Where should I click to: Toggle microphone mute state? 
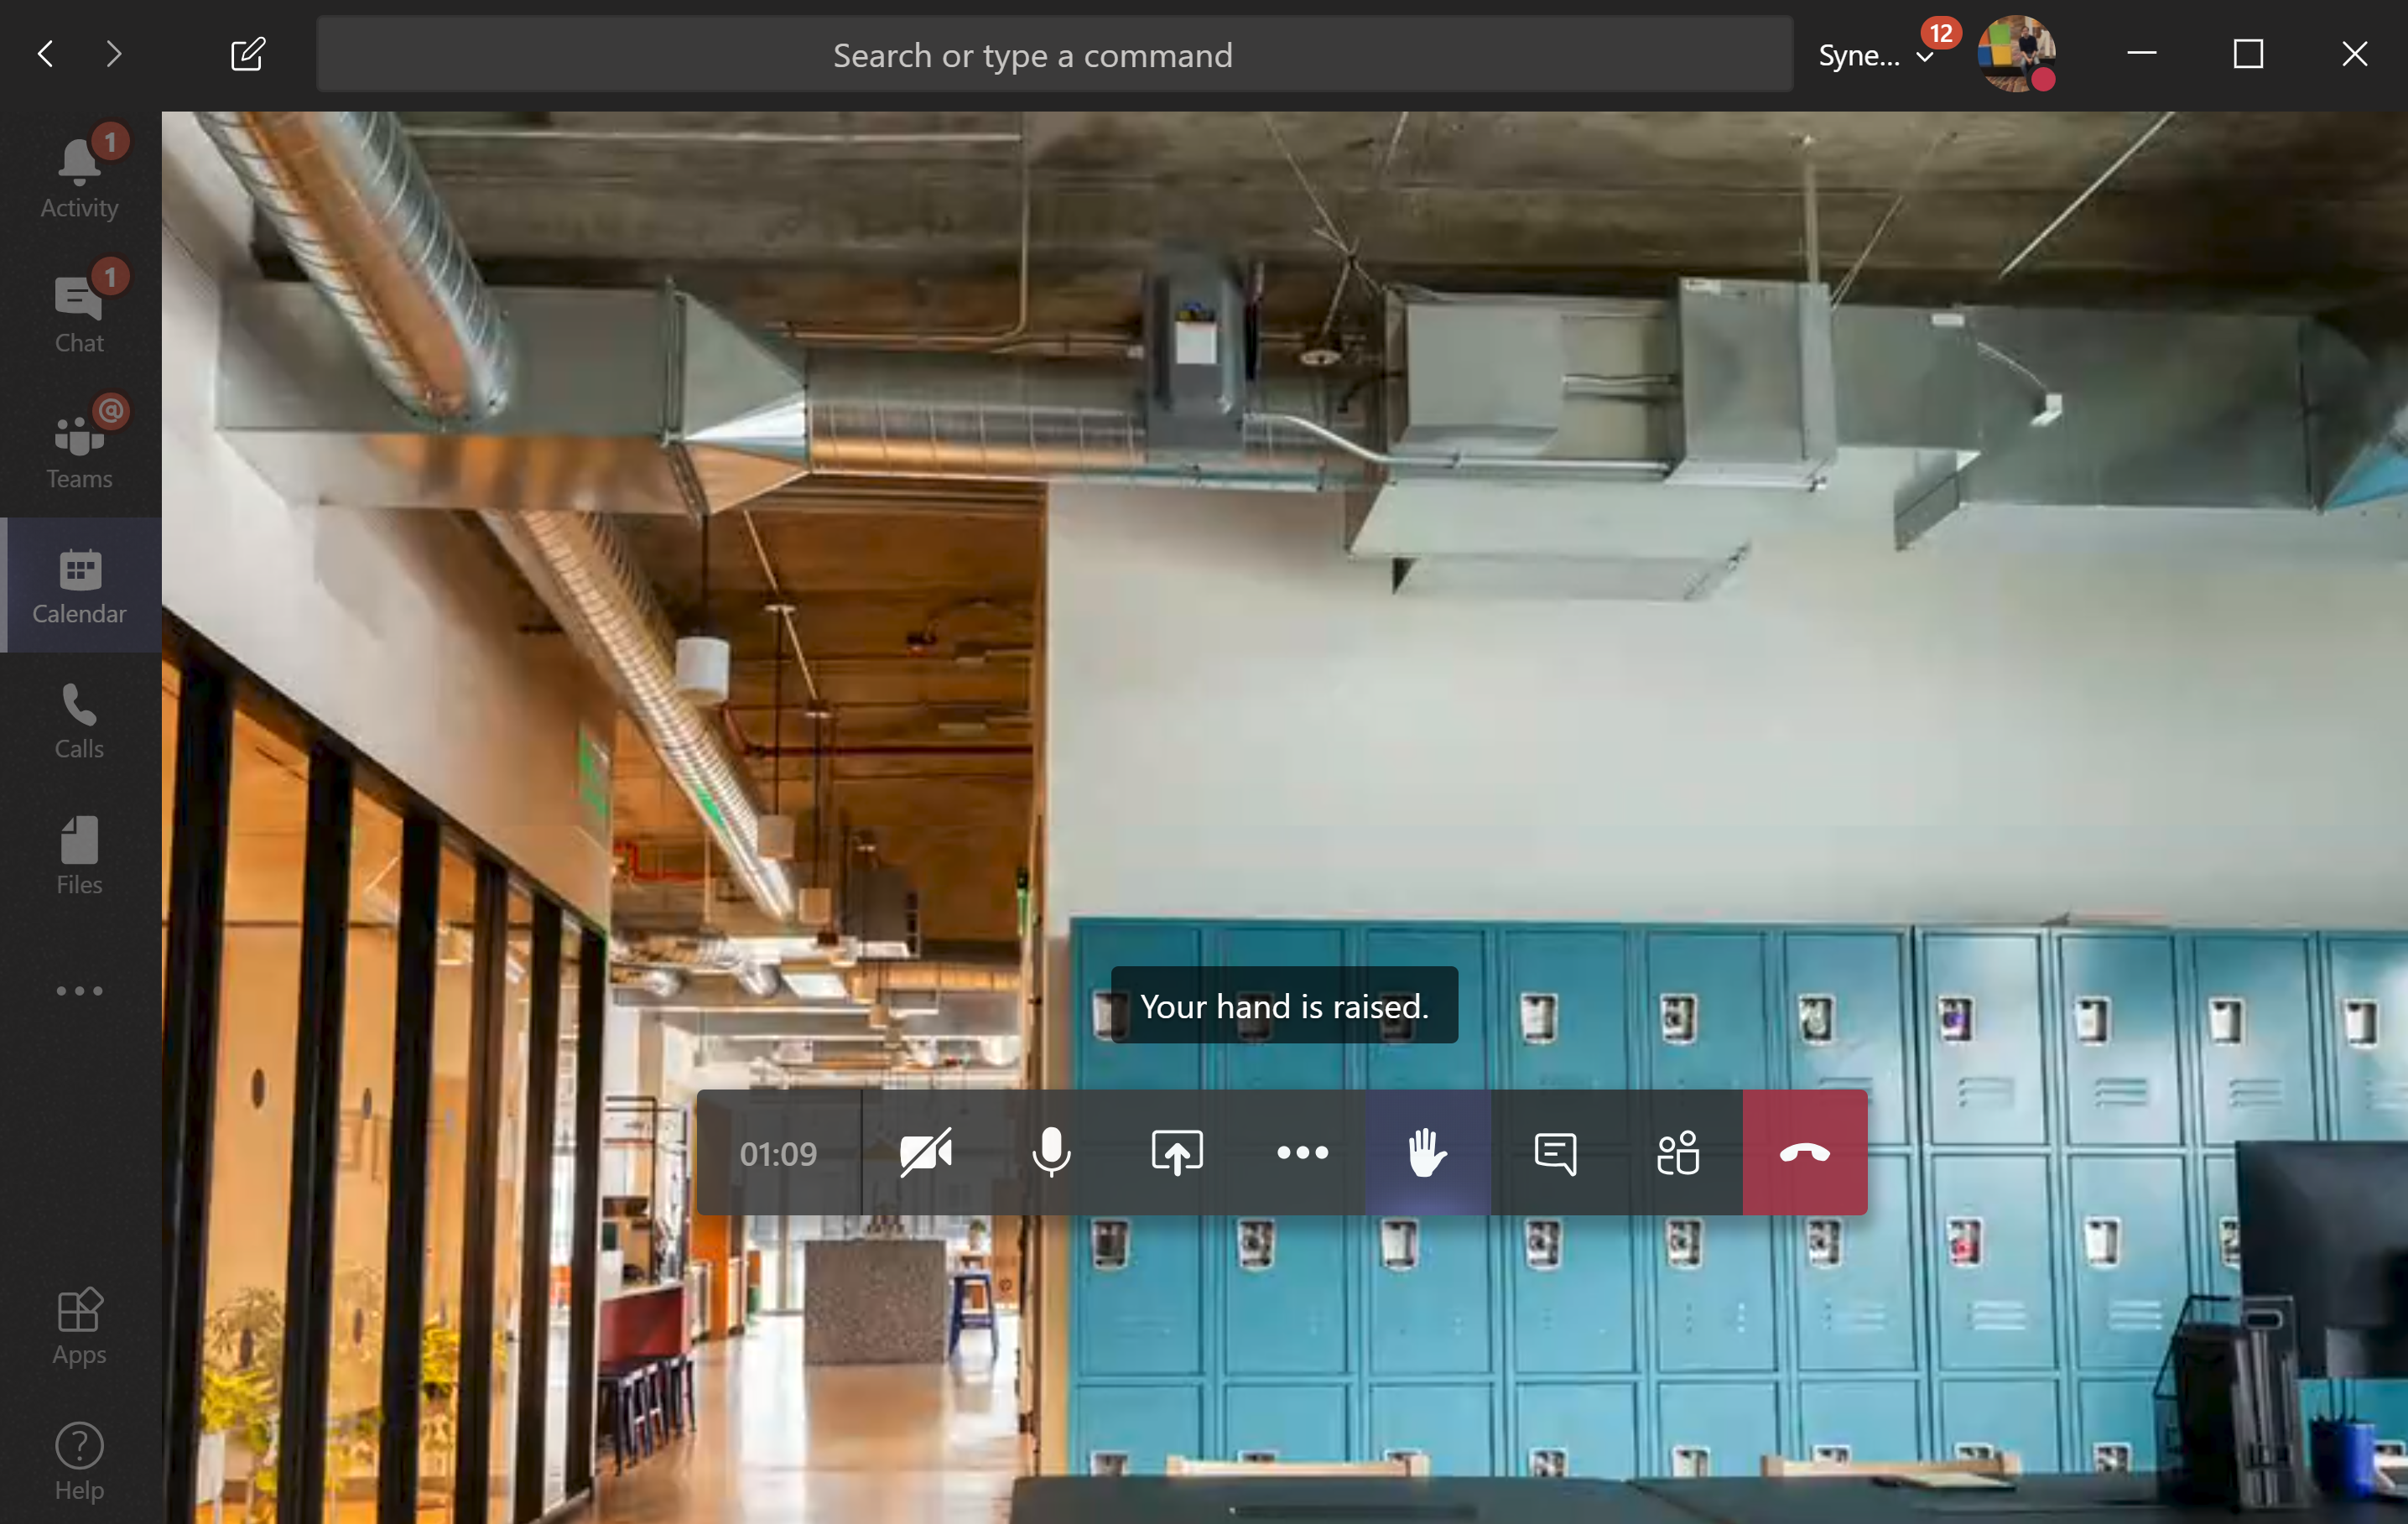pos(1049,1152)
